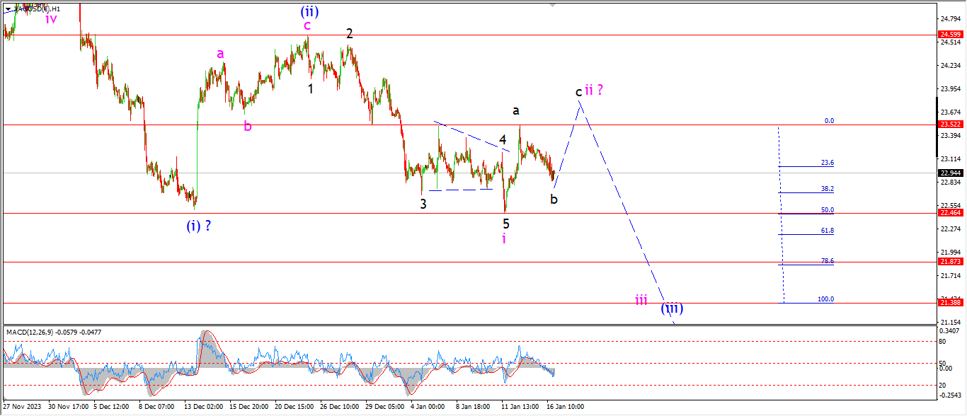
Task: Select the Fibonacci 0.0 level label
Action: point(829,121)
